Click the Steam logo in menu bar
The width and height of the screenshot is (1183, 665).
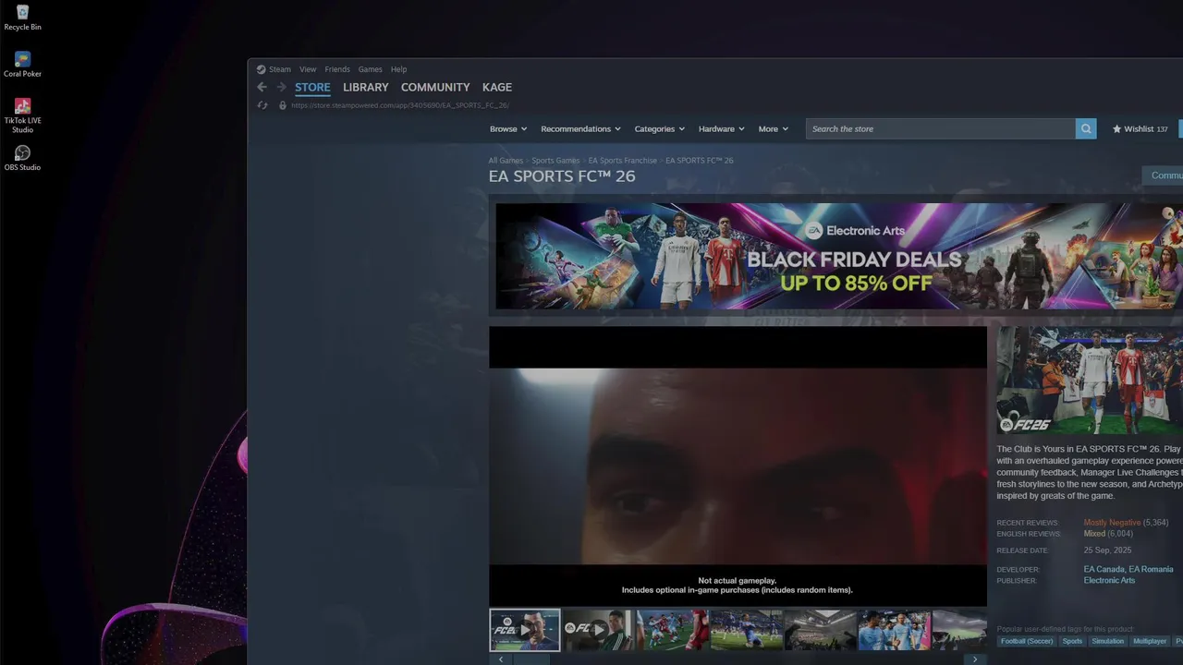coord(262,69)
